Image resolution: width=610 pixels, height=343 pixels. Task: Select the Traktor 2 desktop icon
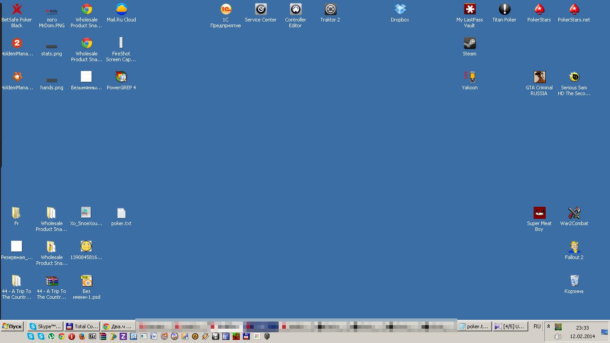pos(330,13)
